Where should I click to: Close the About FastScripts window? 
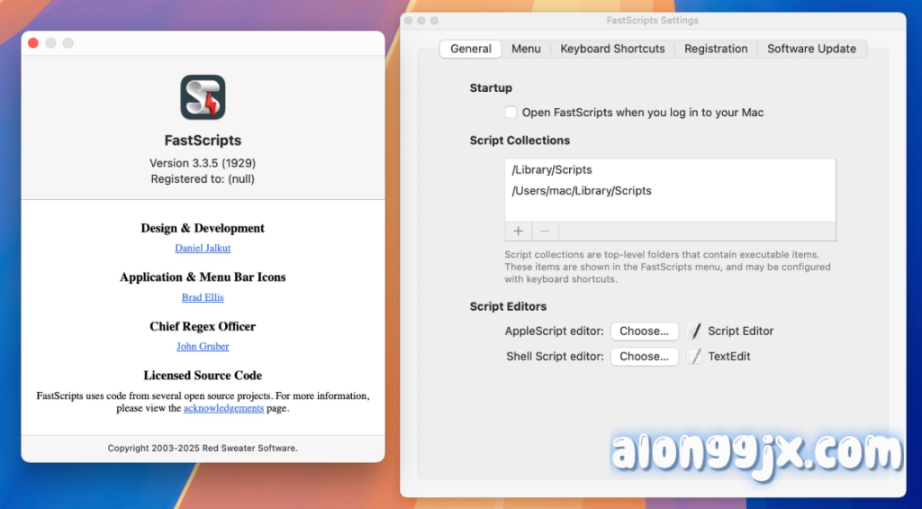[x=33, y=43]
